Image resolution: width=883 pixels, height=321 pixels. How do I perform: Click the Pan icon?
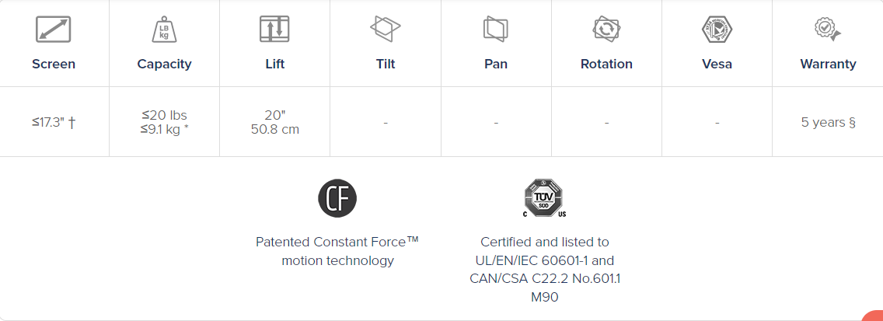pos(496,29)
